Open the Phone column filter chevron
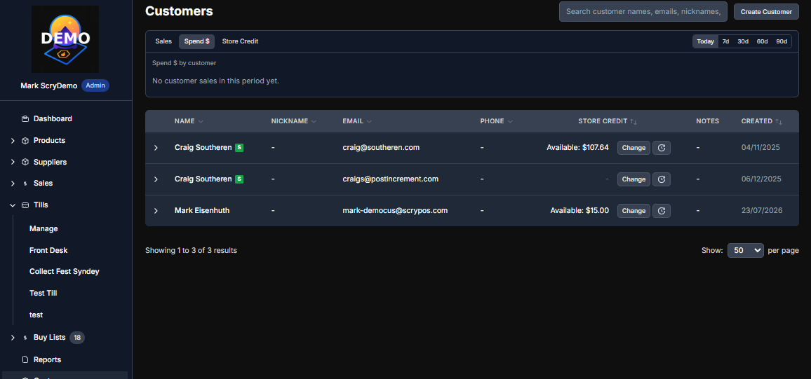Image resolution: width=811 pixels, height=379 pixels. click(x=510, y=121)
